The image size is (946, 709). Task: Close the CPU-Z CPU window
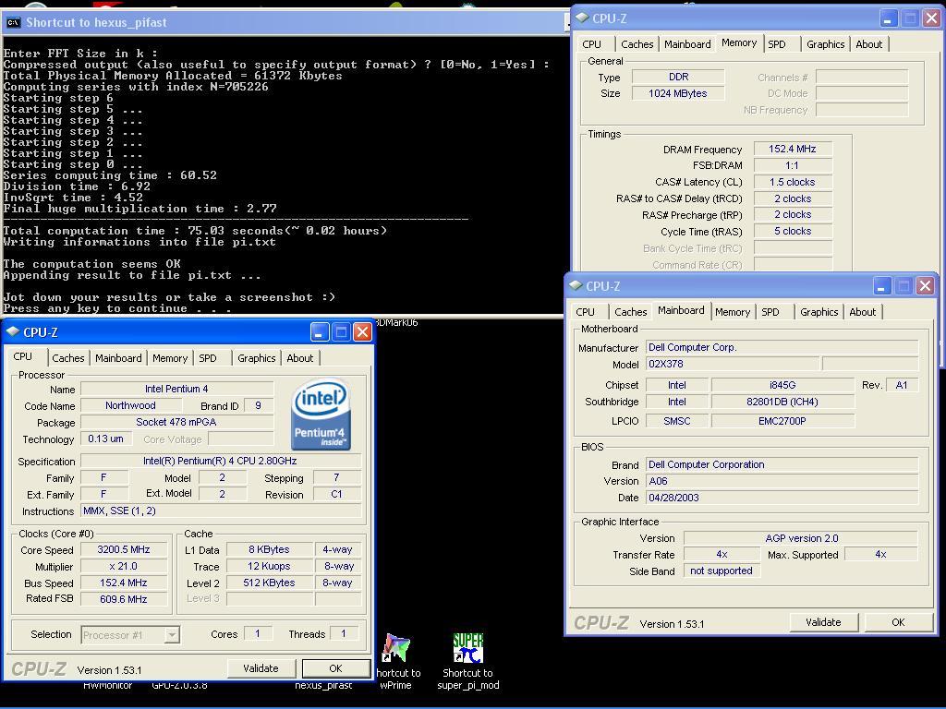(x=362, y=331)
